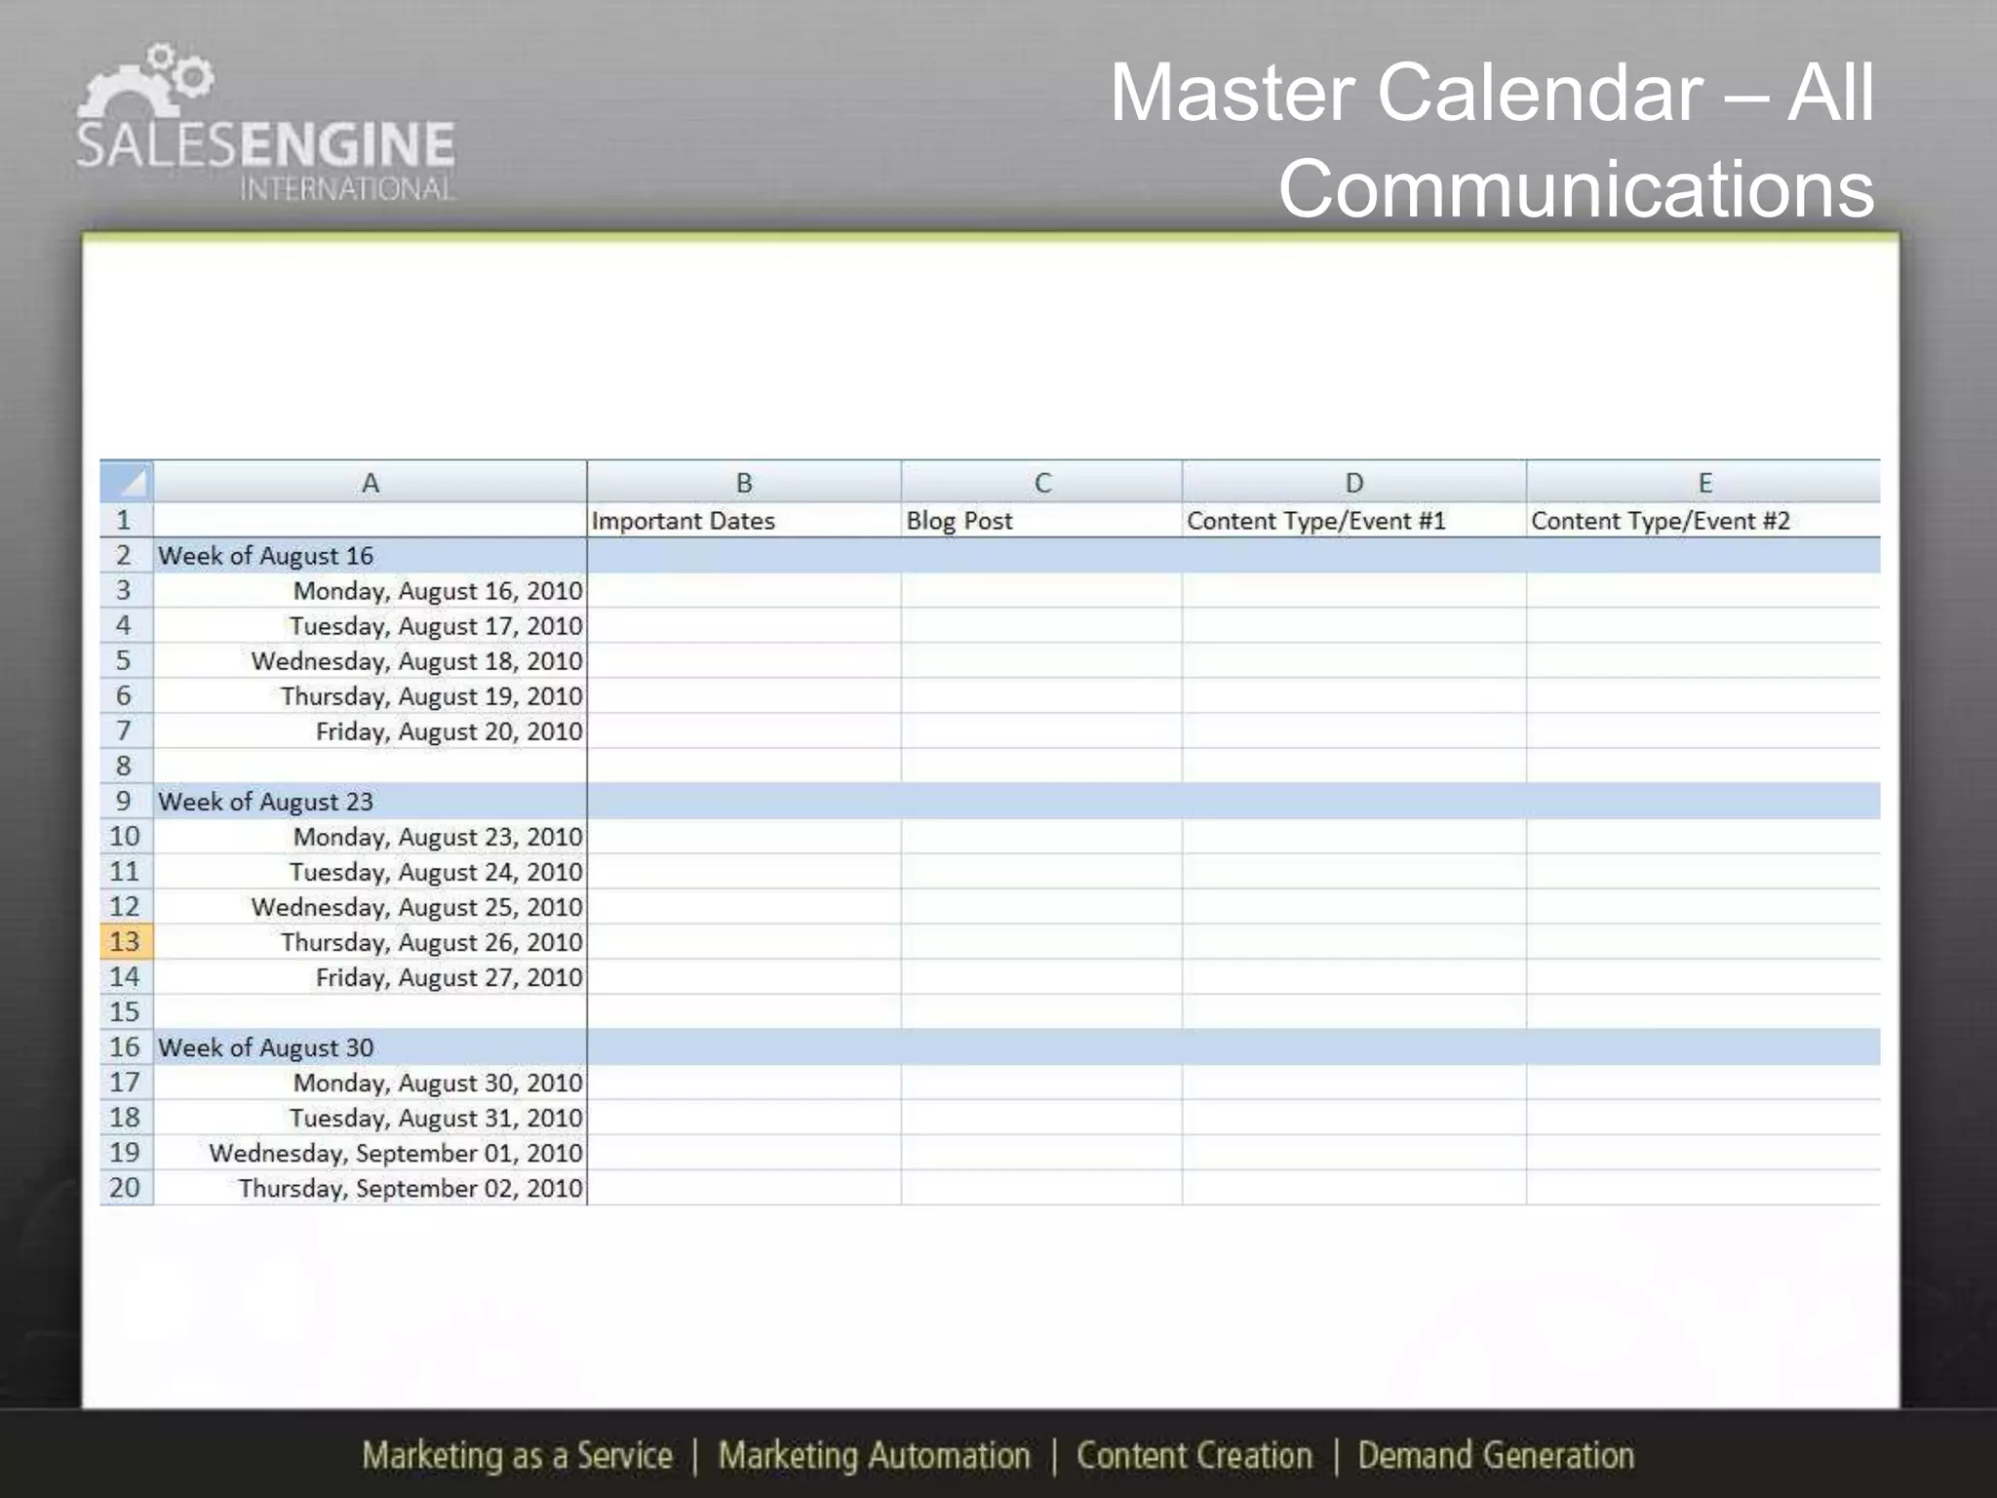
Task: Select the 'Monday, August 23, 2010' cell
Action: [x=371, y=836]
